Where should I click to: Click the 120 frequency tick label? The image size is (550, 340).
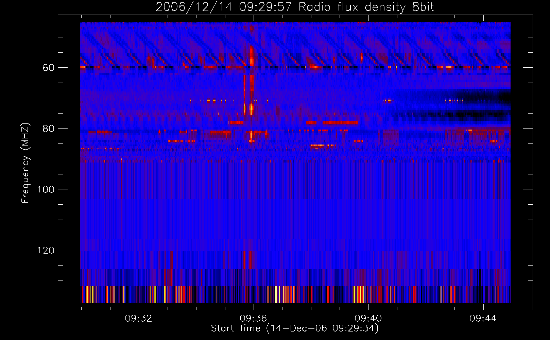[46, 250]
